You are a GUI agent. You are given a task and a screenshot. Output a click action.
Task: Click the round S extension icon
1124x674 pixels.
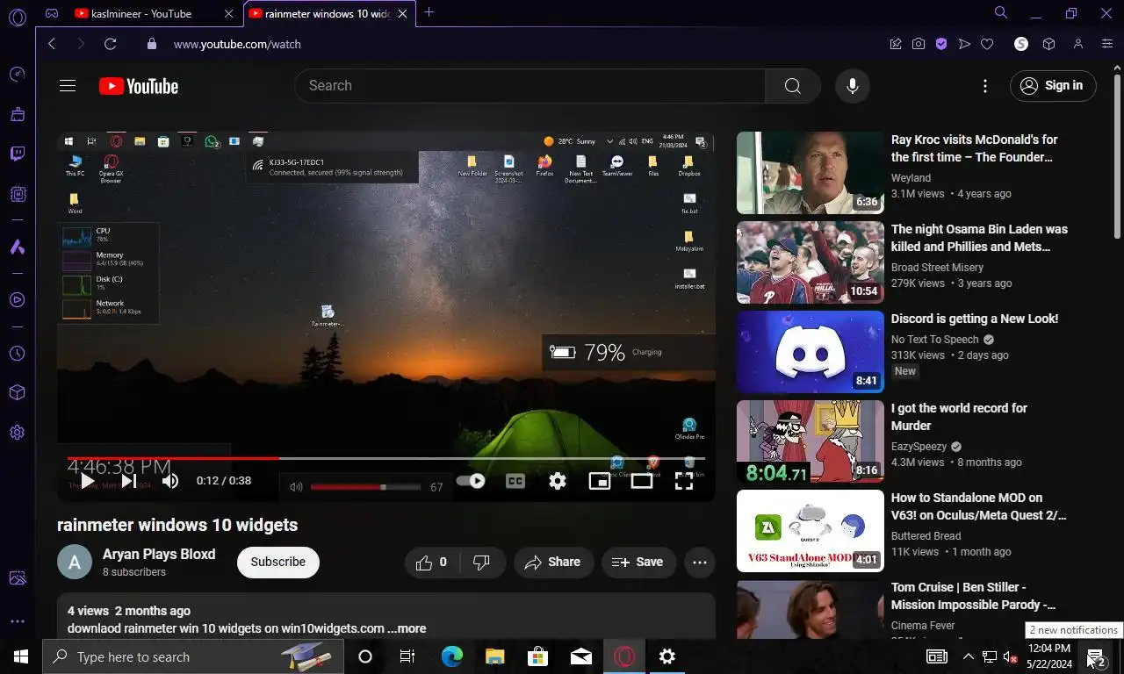point(1021,44)
